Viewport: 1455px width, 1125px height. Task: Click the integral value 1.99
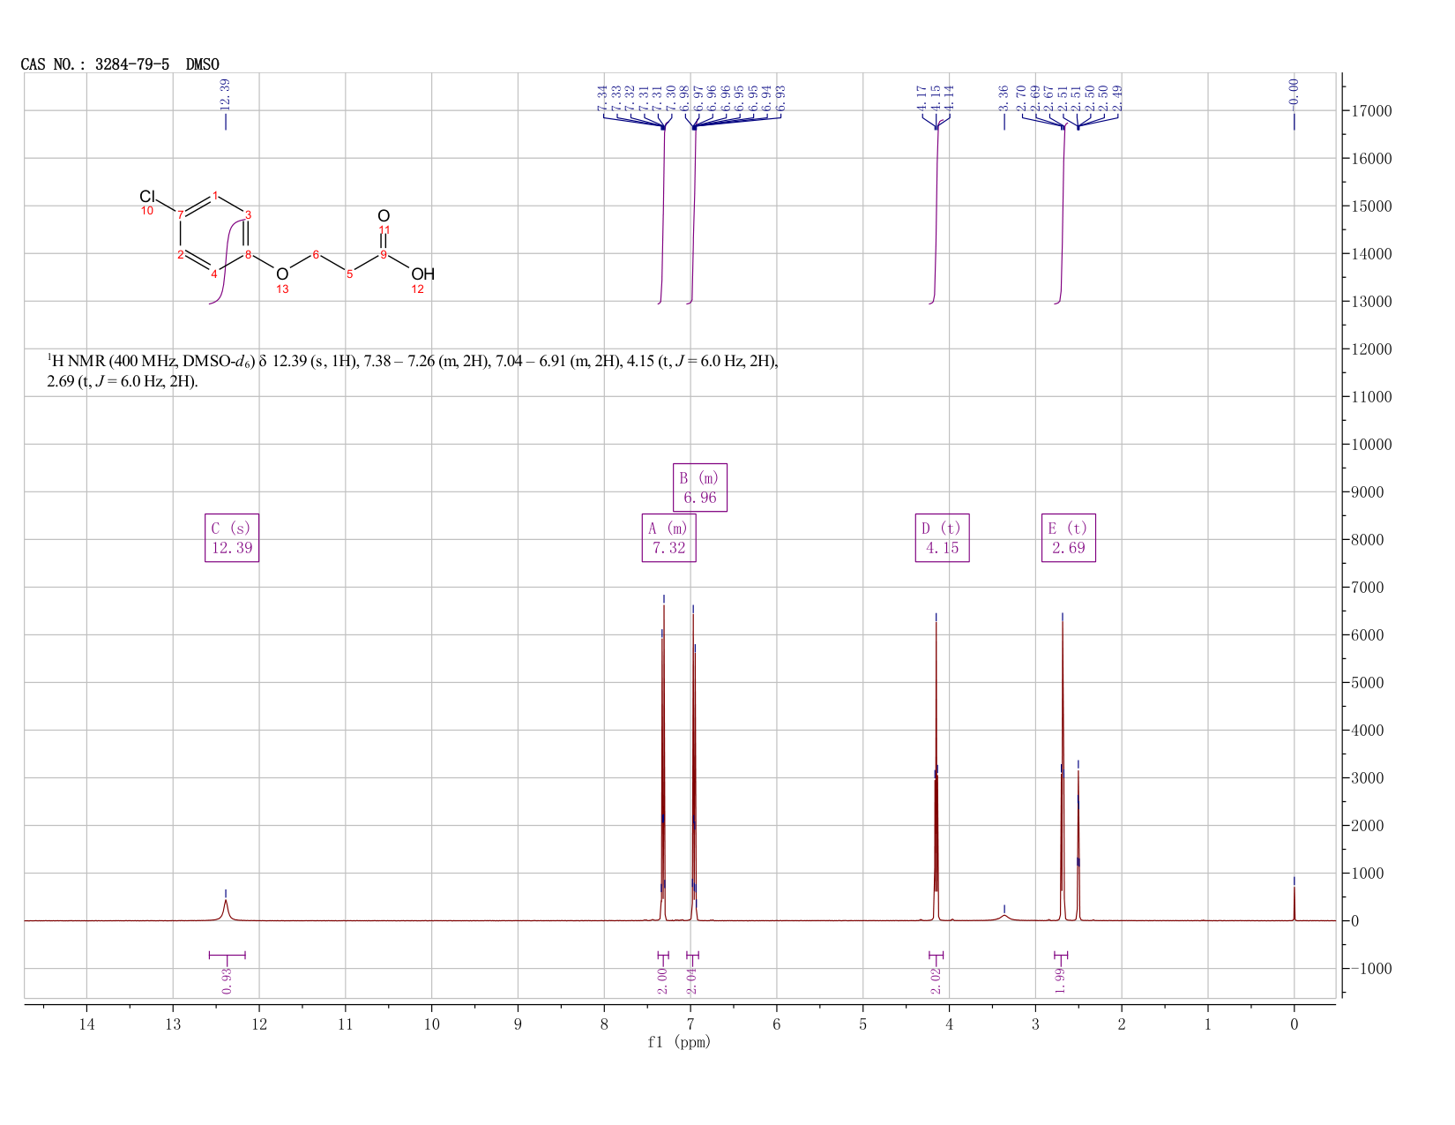click(x=1061, y=980)
